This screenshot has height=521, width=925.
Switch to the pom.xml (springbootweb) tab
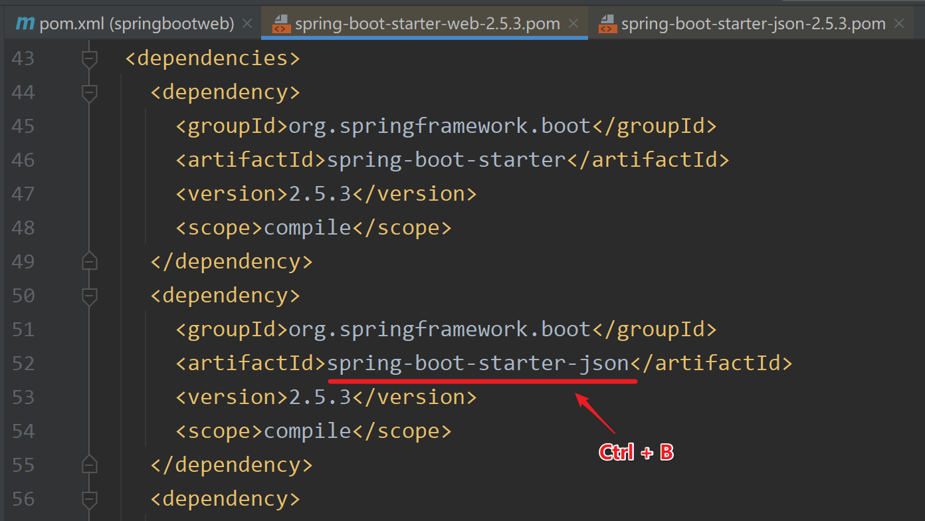click(136, 24)
